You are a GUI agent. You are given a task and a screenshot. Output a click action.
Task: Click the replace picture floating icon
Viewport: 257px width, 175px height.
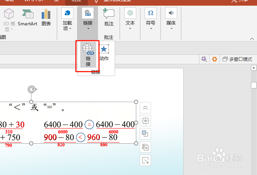[x=145, y=147]
